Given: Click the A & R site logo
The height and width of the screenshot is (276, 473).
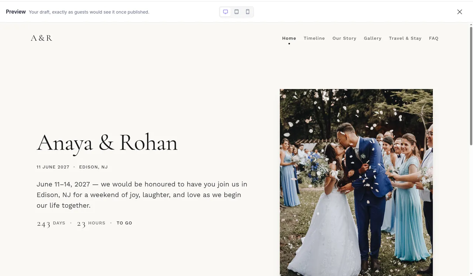Looking at the screenshot, I should coord(41,38).
